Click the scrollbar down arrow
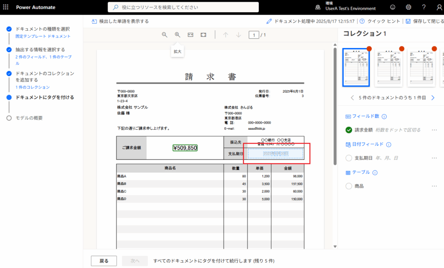 tap(335, 246)
